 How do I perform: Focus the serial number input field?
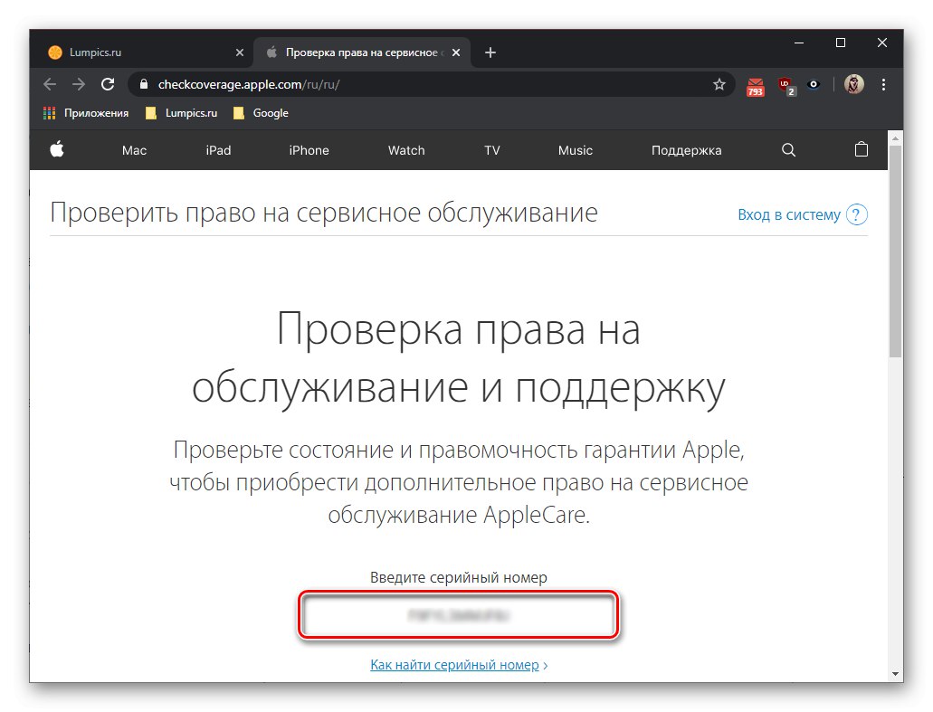458,615
